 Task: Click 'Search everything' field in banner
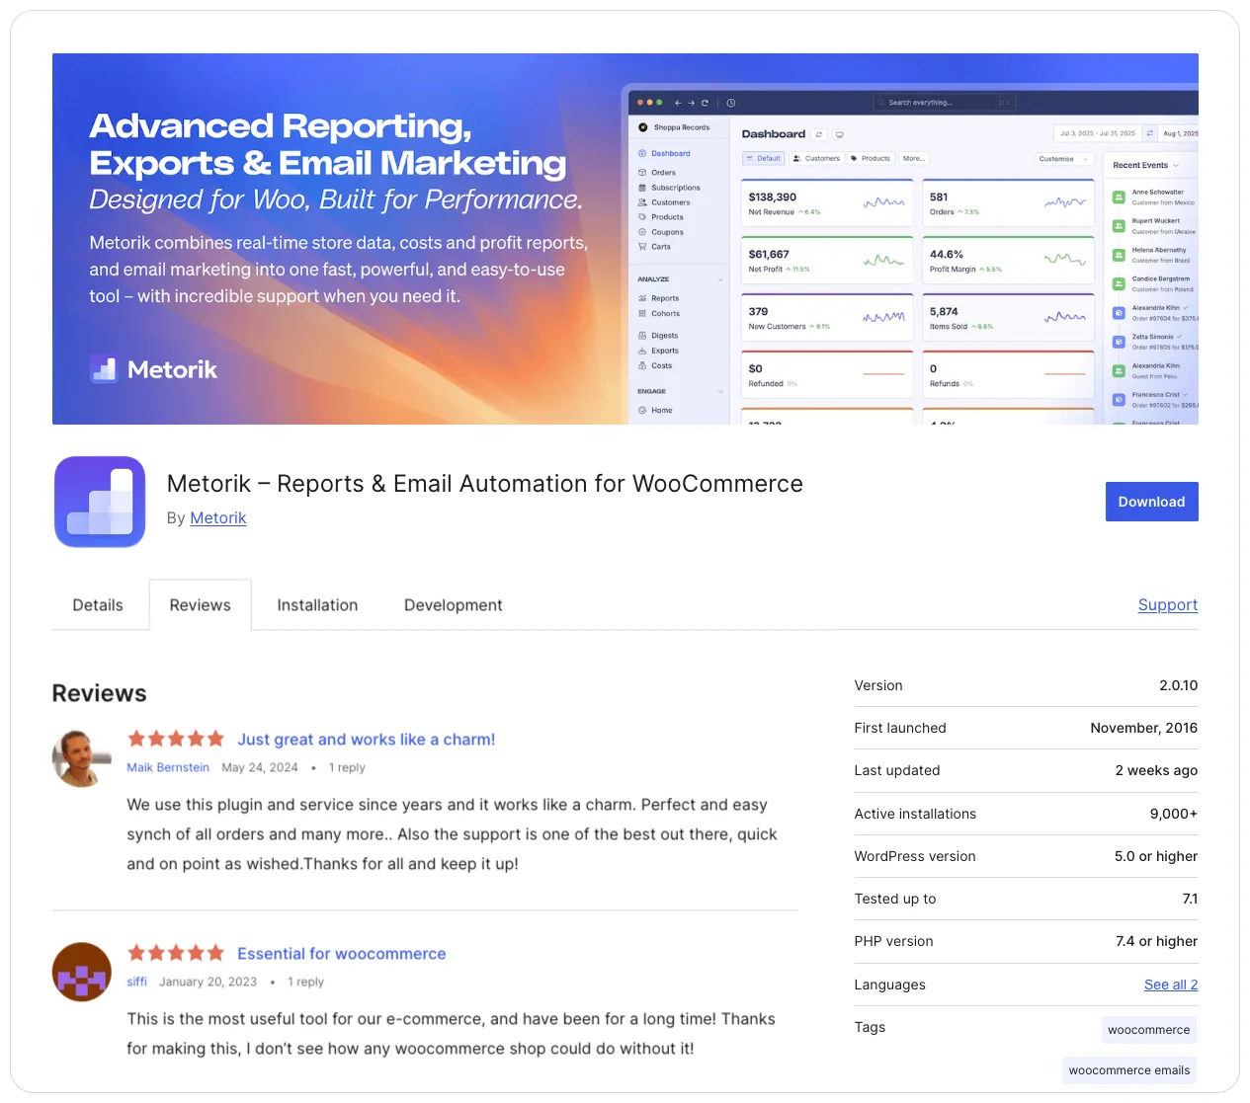(944, 103)
